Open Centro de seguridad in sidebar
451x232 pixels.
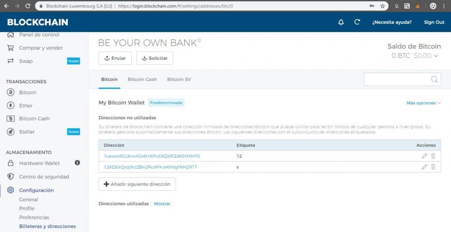[x=44, y=177]
